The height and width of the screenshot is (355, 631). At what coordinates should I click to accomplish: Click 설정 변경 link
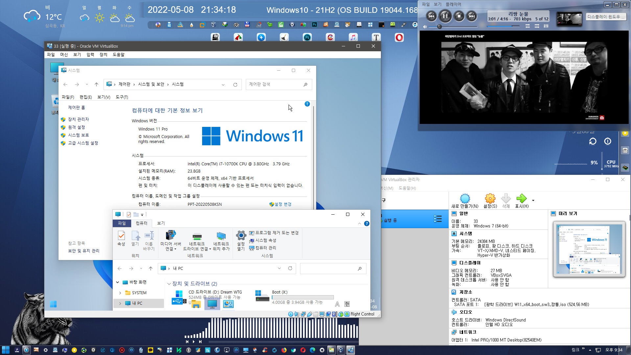point(283,204)
